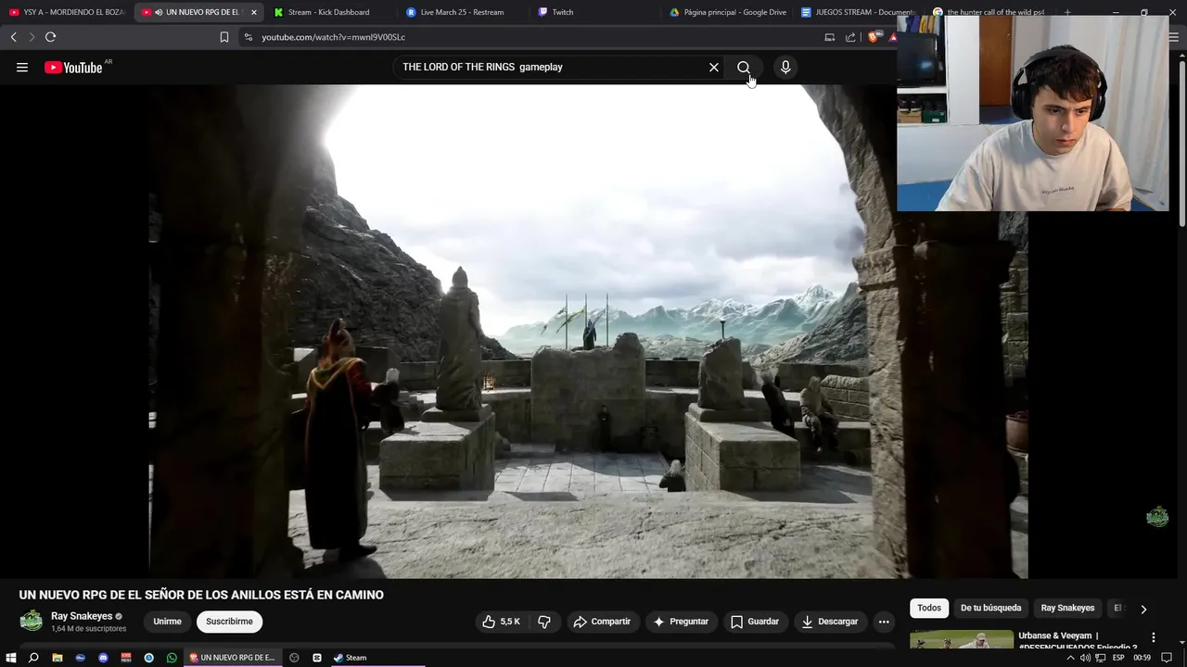Viewport: 1187px width, 667px height.
Task: Open network status in system tray
Action: pyautogui.click(x=1100, y=658)
